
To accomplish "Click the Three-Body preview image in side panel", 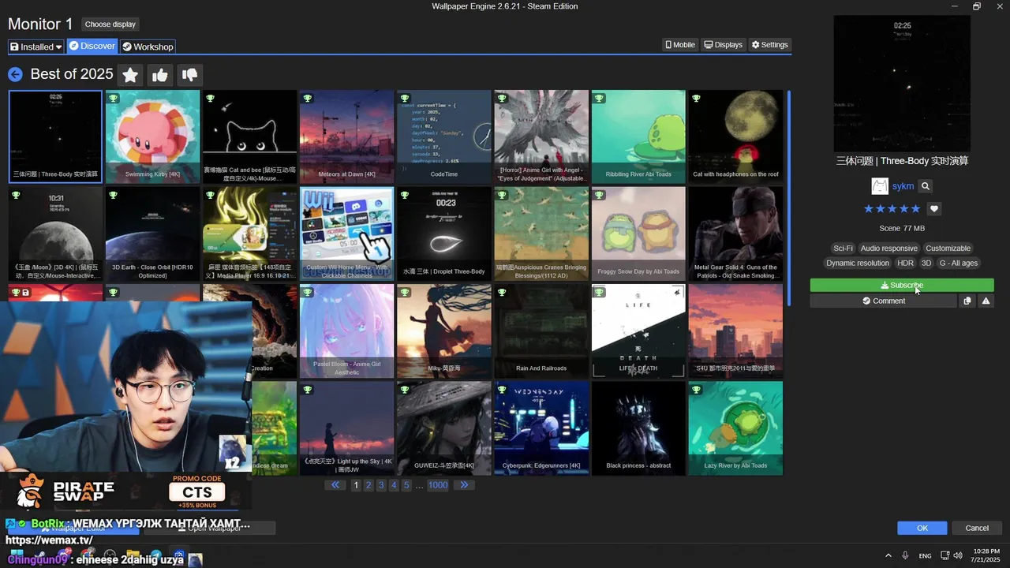I will pyautogui.click(x=902, y=84).
